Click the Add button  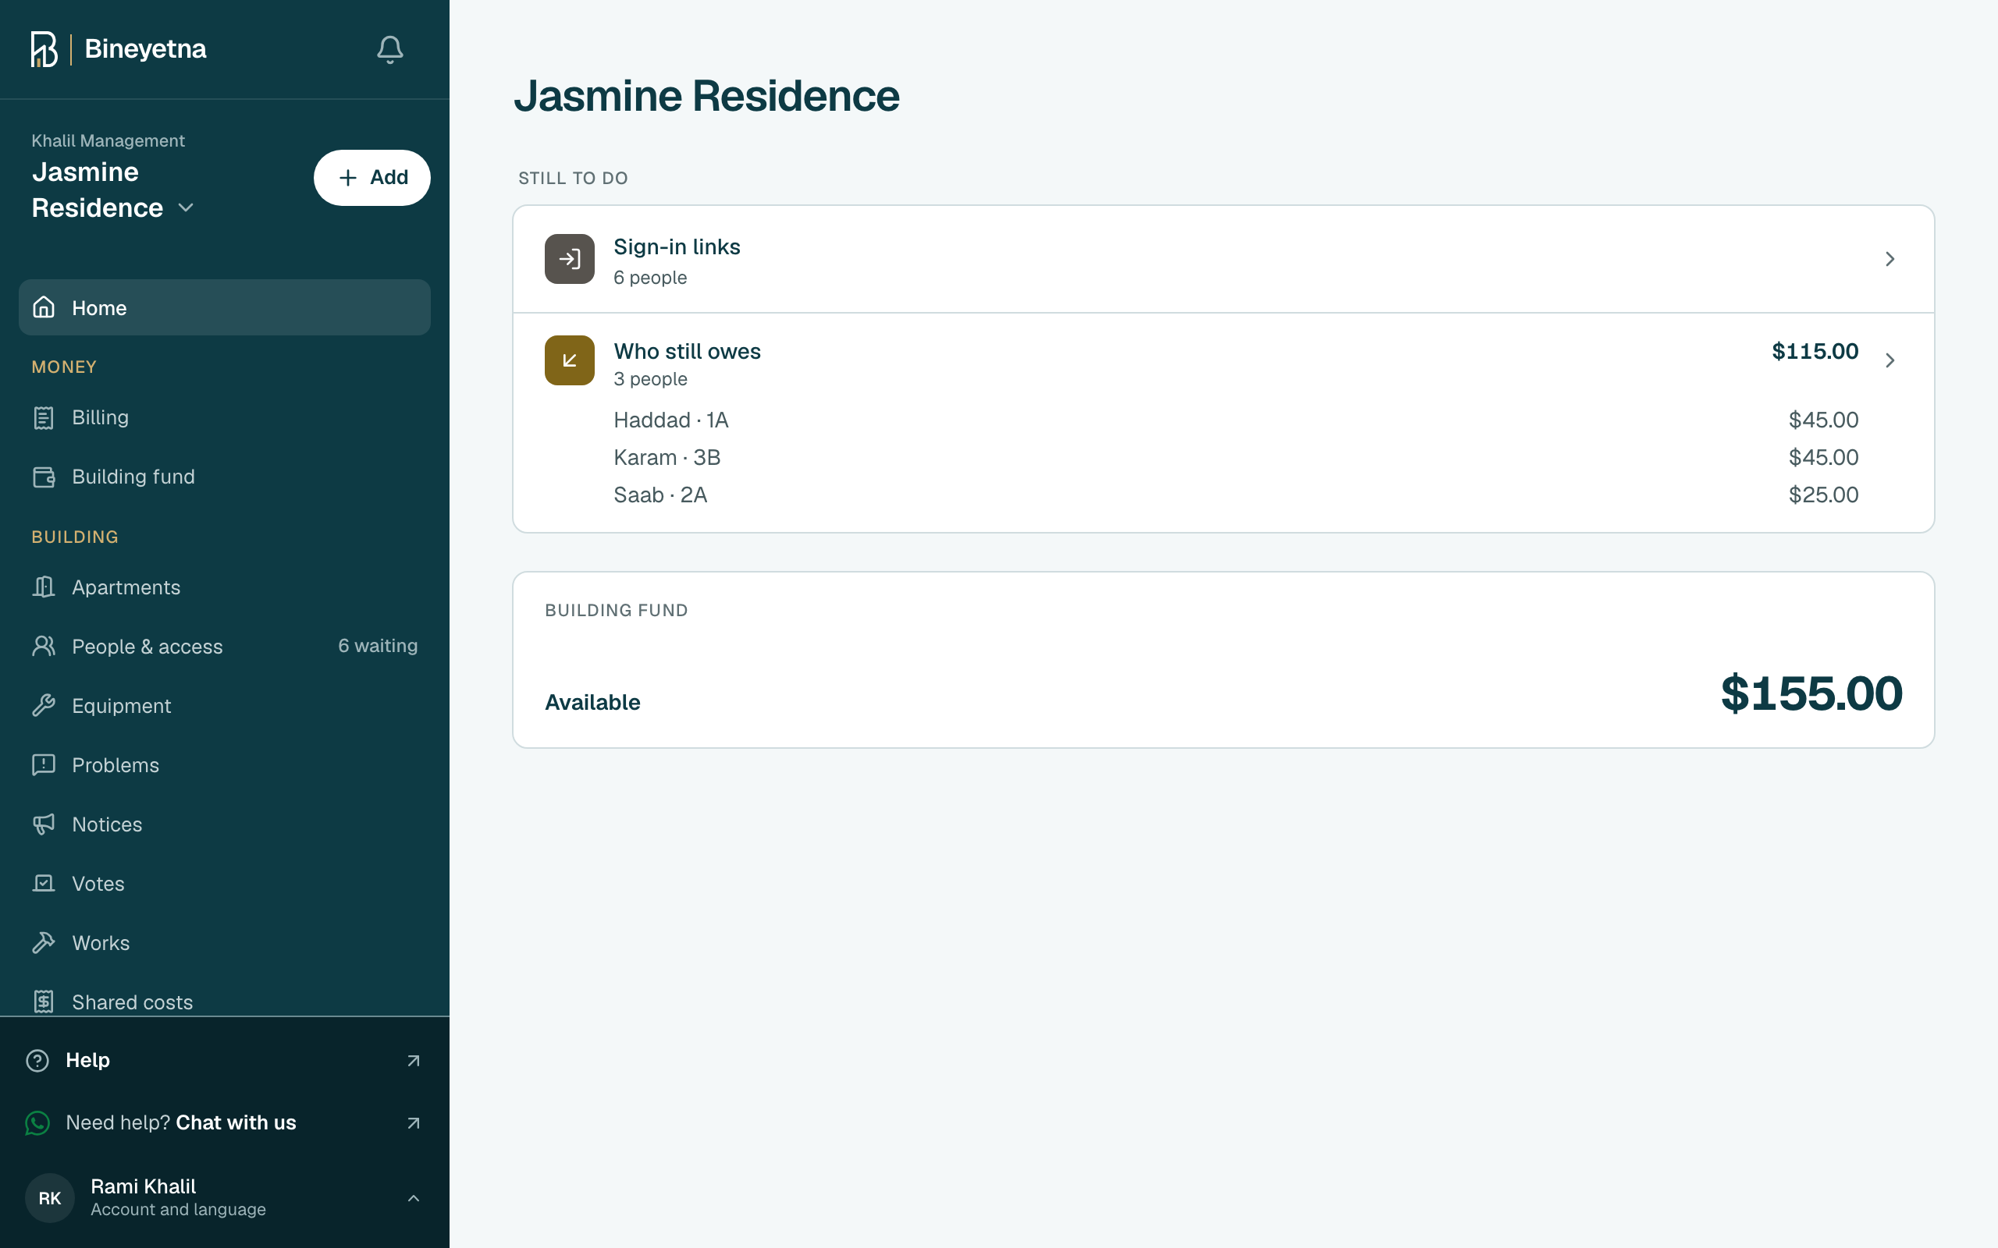372,178
